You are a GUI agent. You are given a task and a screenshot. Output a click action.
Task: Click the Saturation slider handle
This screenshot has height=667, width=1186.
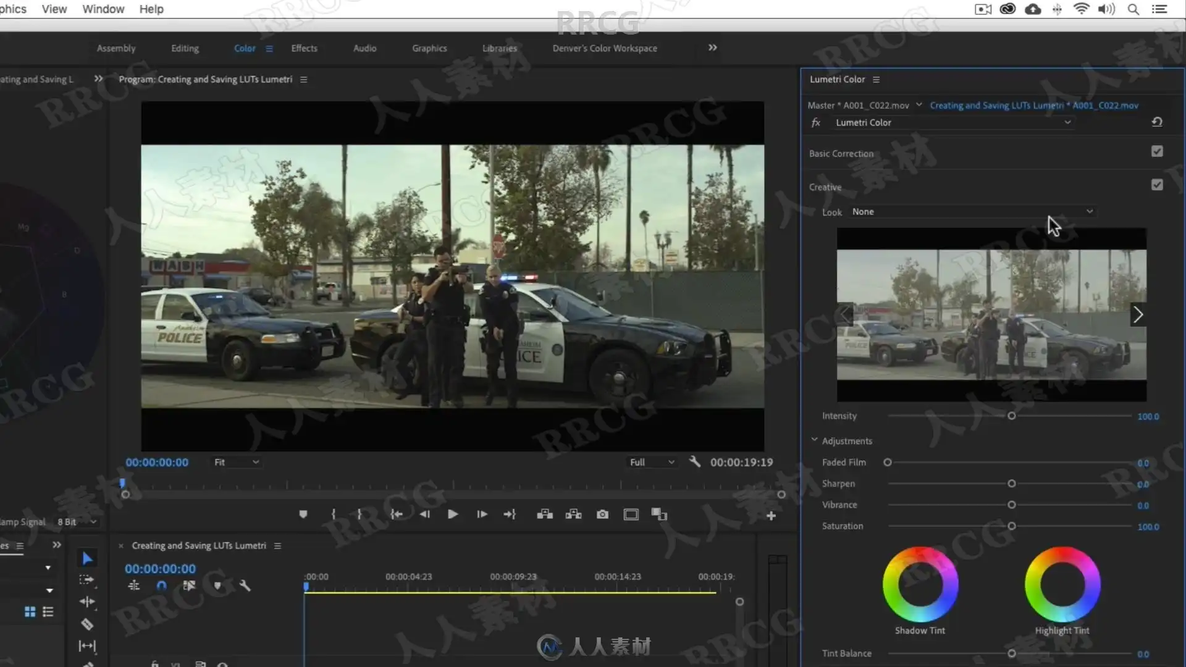click(x=1011, y=526)
